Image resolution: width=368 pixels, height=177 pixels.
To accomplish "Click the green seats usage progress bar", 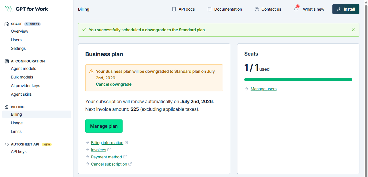I will tap(298, 80).
